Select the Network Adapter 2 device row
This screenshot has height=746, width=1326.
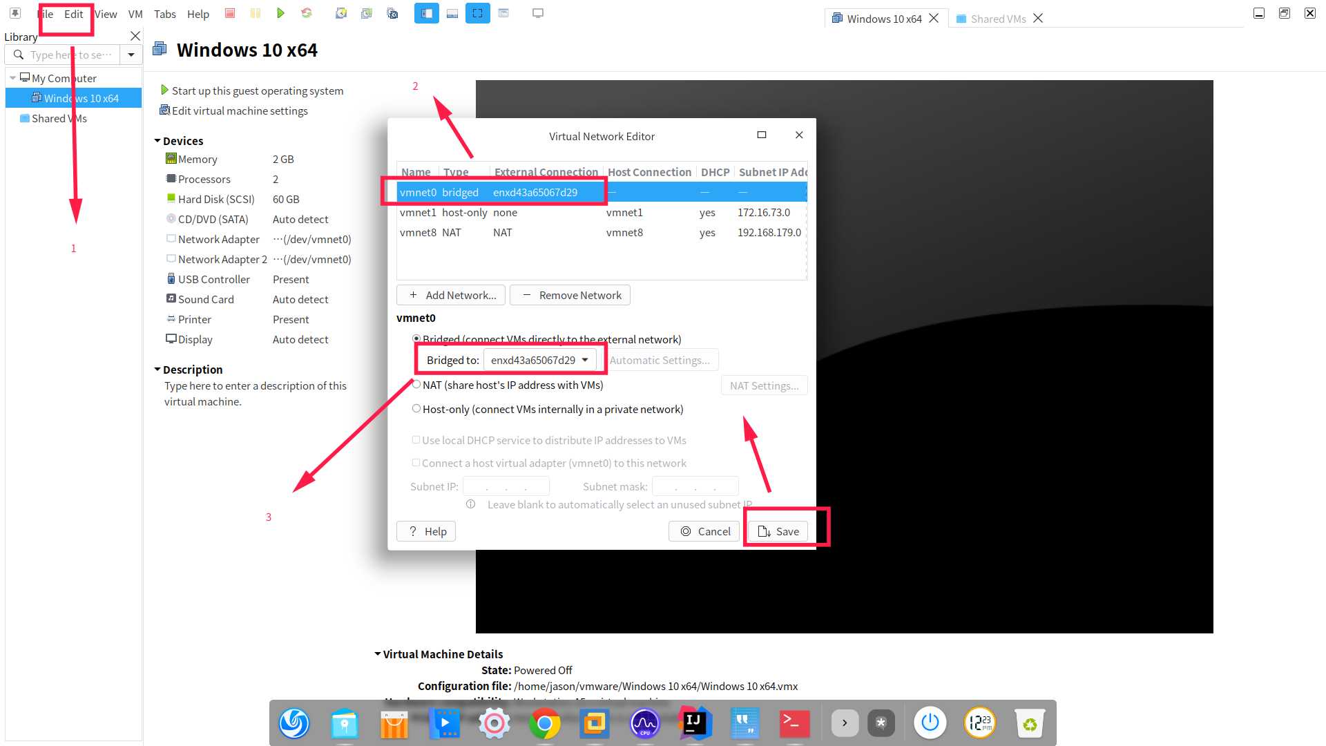259,259
